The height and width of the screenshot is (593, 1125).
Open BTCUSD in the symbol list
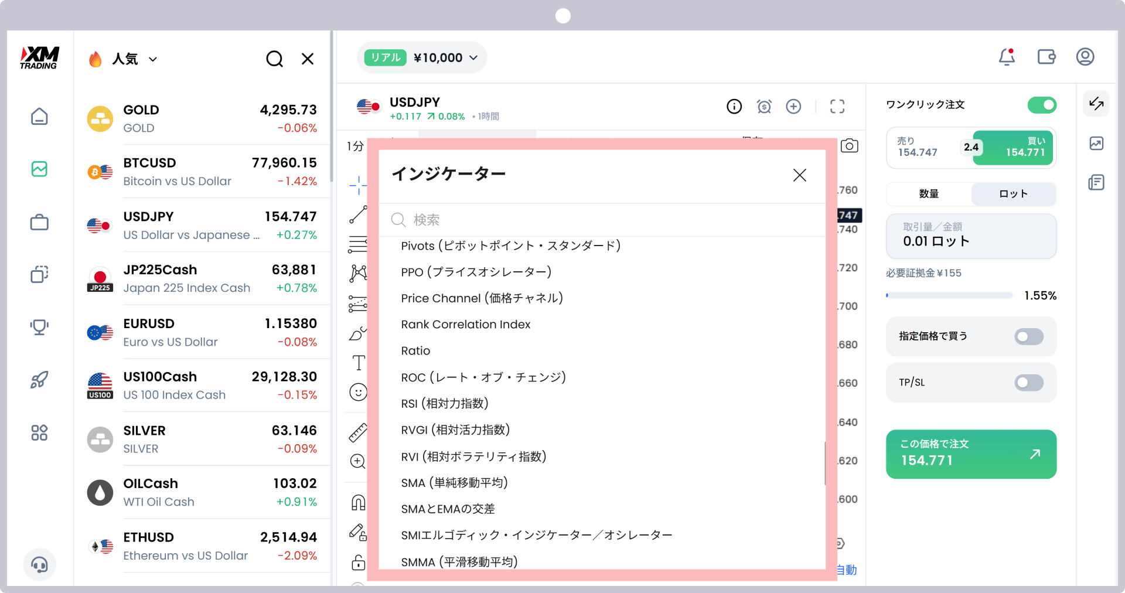click(x=202, y=172)
